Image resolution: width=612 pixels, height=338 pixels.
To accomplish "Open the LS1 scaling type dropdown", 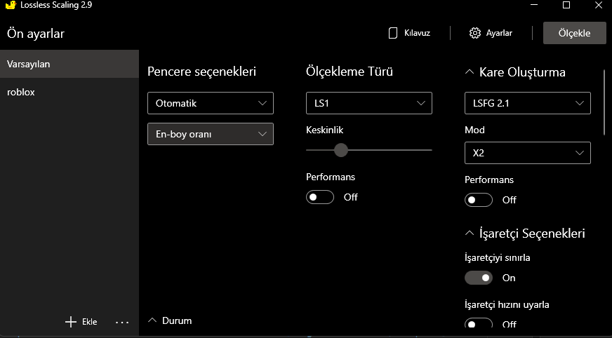I will click(369, 103).
